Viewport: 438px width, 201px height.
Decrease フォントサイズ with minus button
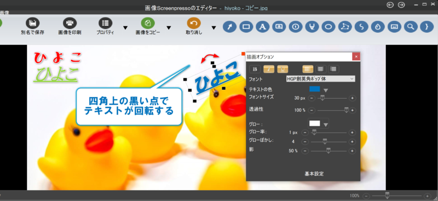tap(312, 98)
